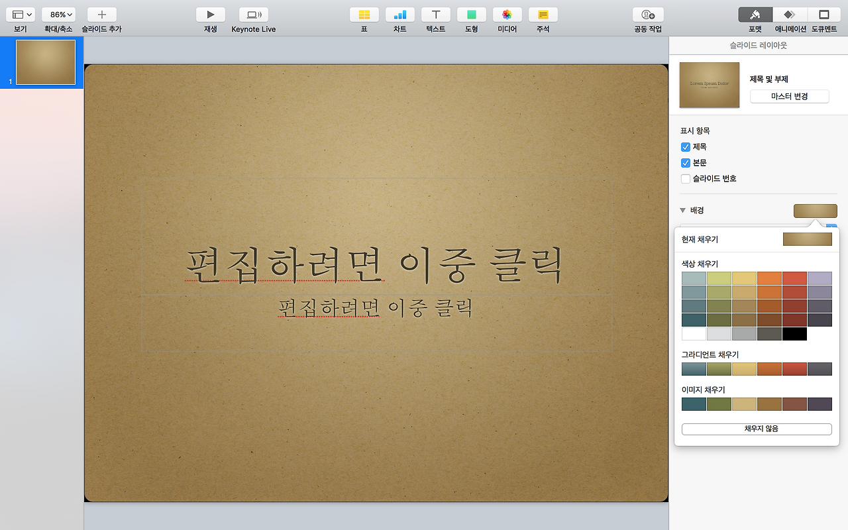
Task: Insert a text box using the 텍스트 icon
Action: 435,15
